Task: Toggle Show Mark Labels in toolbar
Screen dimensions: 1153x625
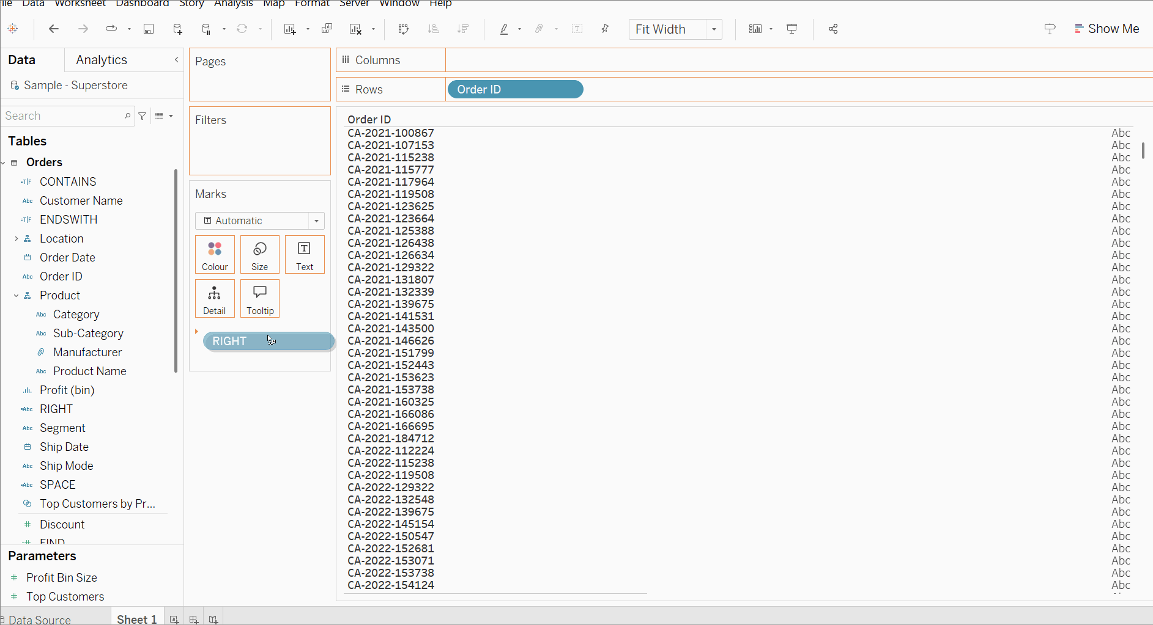Action: (577, 29)
